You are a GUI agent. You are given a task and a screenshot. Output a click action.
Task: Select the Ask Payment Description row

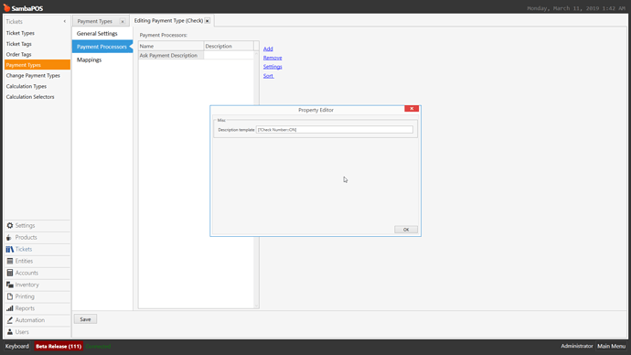(x=196, y=55)
